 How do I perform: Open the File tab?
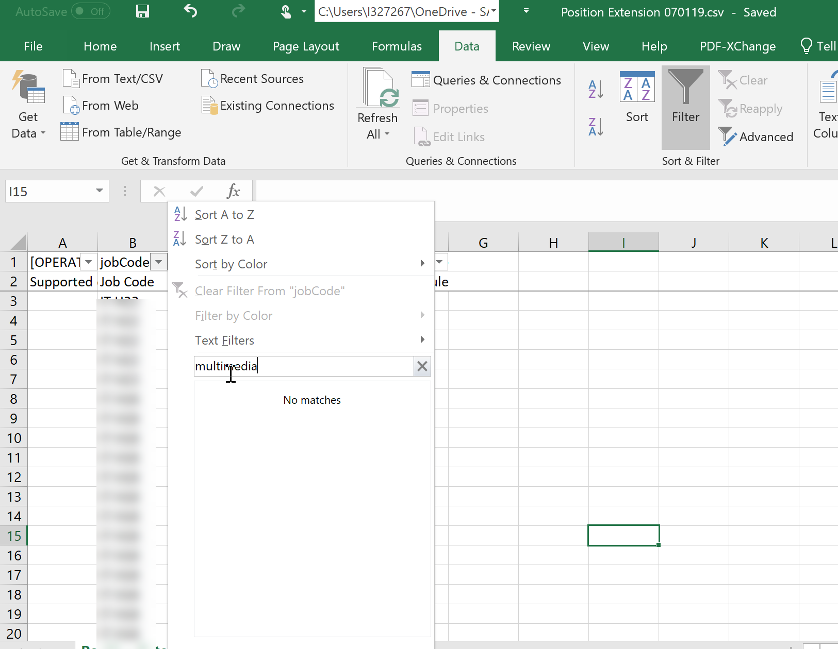click(33, 46)
